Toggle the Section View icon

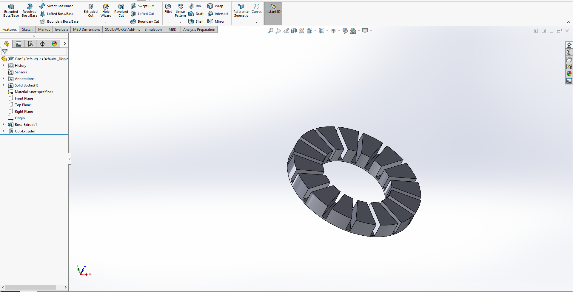(x=294, y=31)
